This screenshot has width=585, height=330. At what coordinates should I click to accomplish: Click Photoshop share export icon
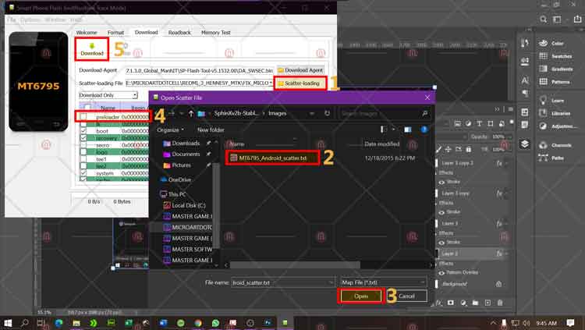point(577,20)
